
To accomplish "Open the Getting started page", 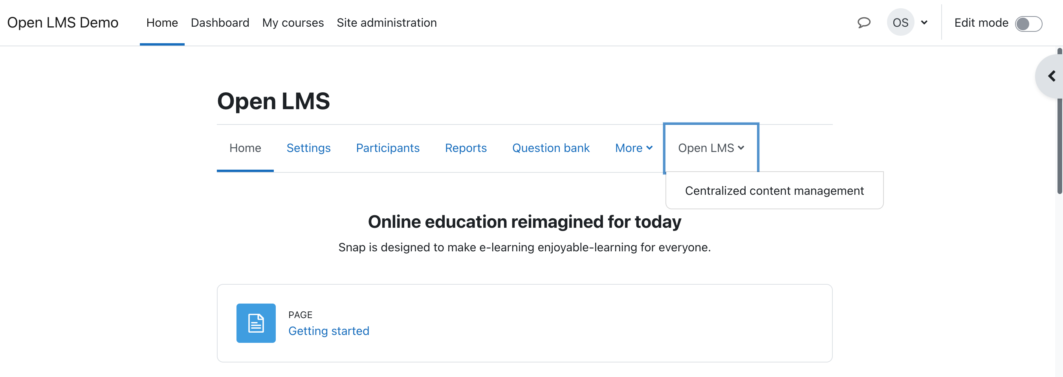I will point(328,330).
